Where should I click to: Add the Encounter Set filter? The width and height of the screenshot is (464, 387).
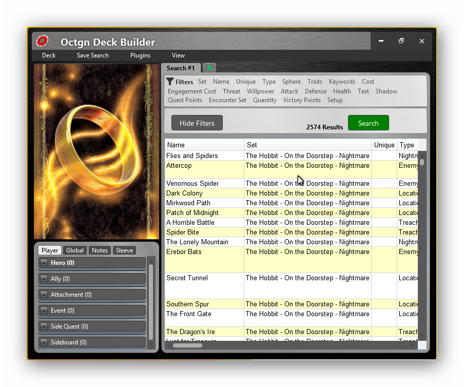pyautogui.click(x=227, y=100)
